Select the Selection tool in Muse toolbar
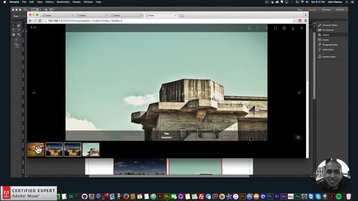358x201 pixels. coord(13,26)
